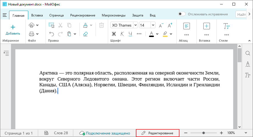Switch to the Вид tab

[153, 15]
